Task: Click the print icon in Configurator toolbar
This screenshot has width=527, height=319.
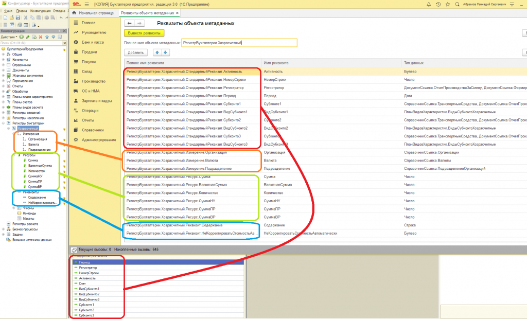Action: click(x=47, y=17)
